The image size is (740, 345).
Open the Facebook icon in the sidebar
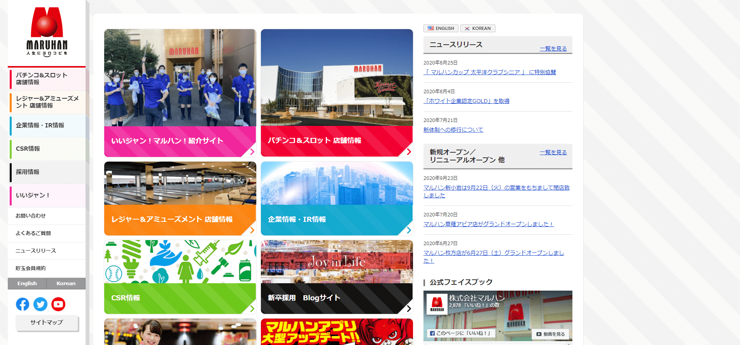pyautogui.click(x=23, y=304)
